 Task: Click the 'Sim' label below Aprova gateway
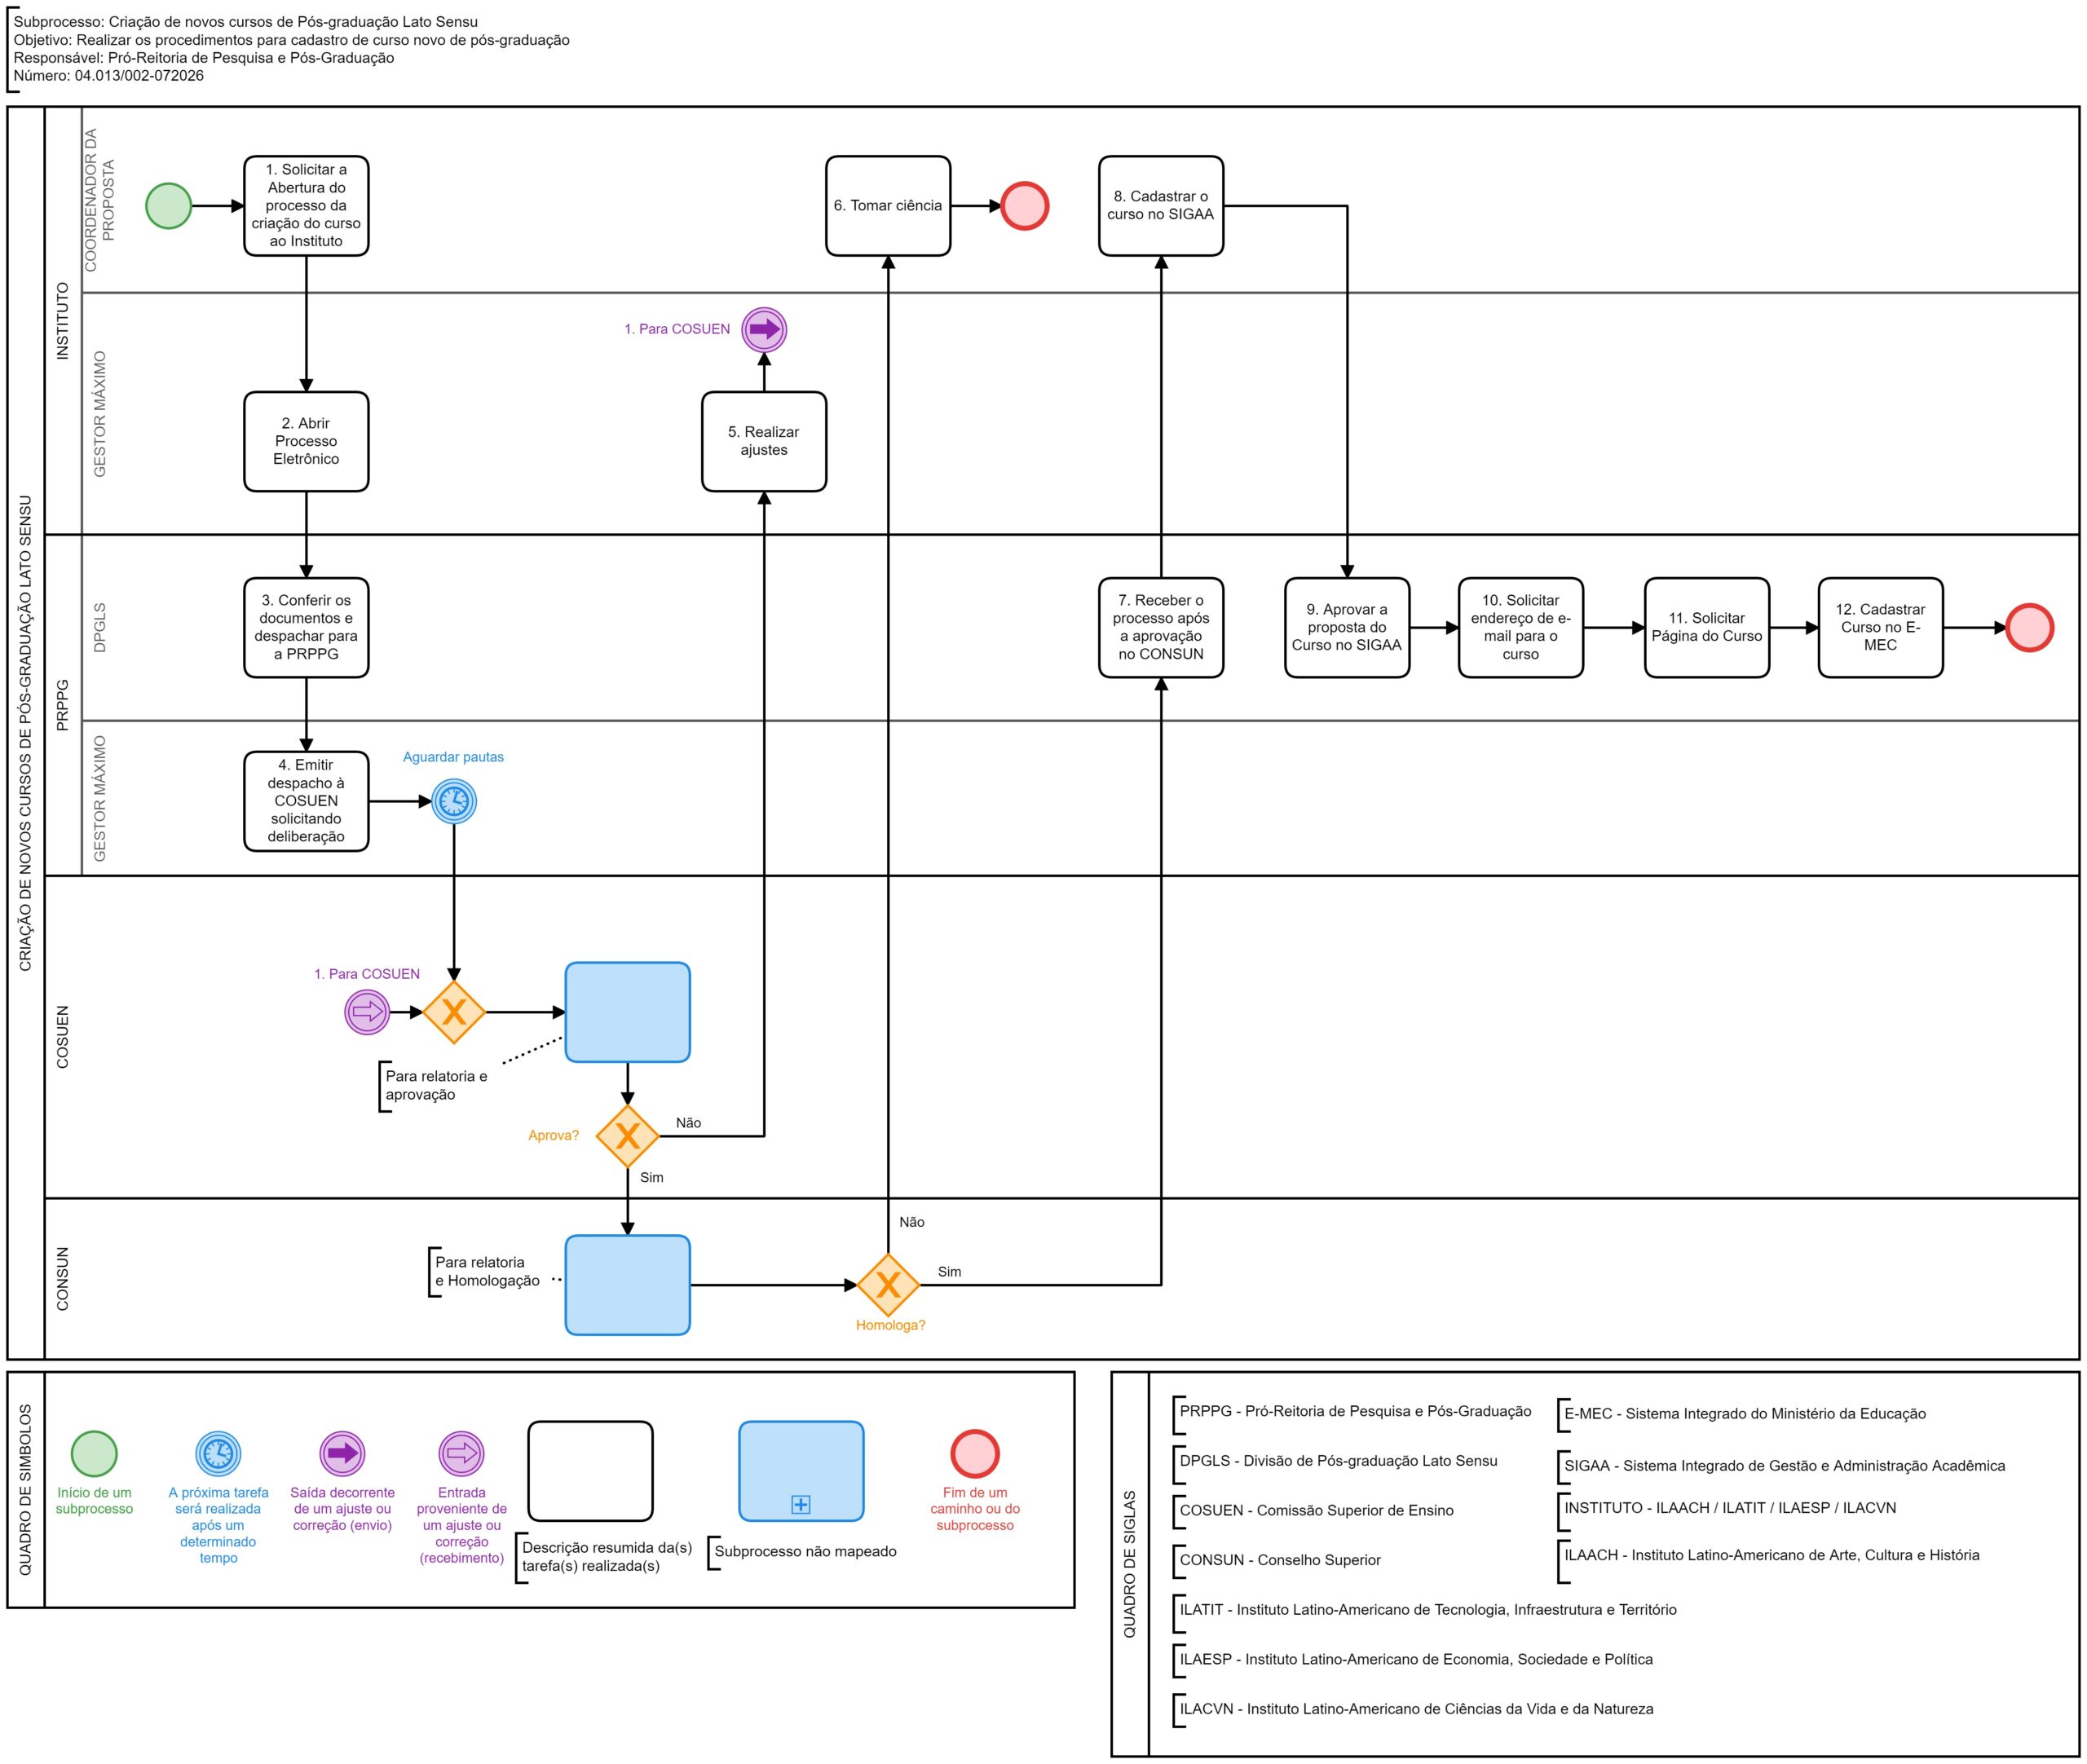[x=652, y=1178]
